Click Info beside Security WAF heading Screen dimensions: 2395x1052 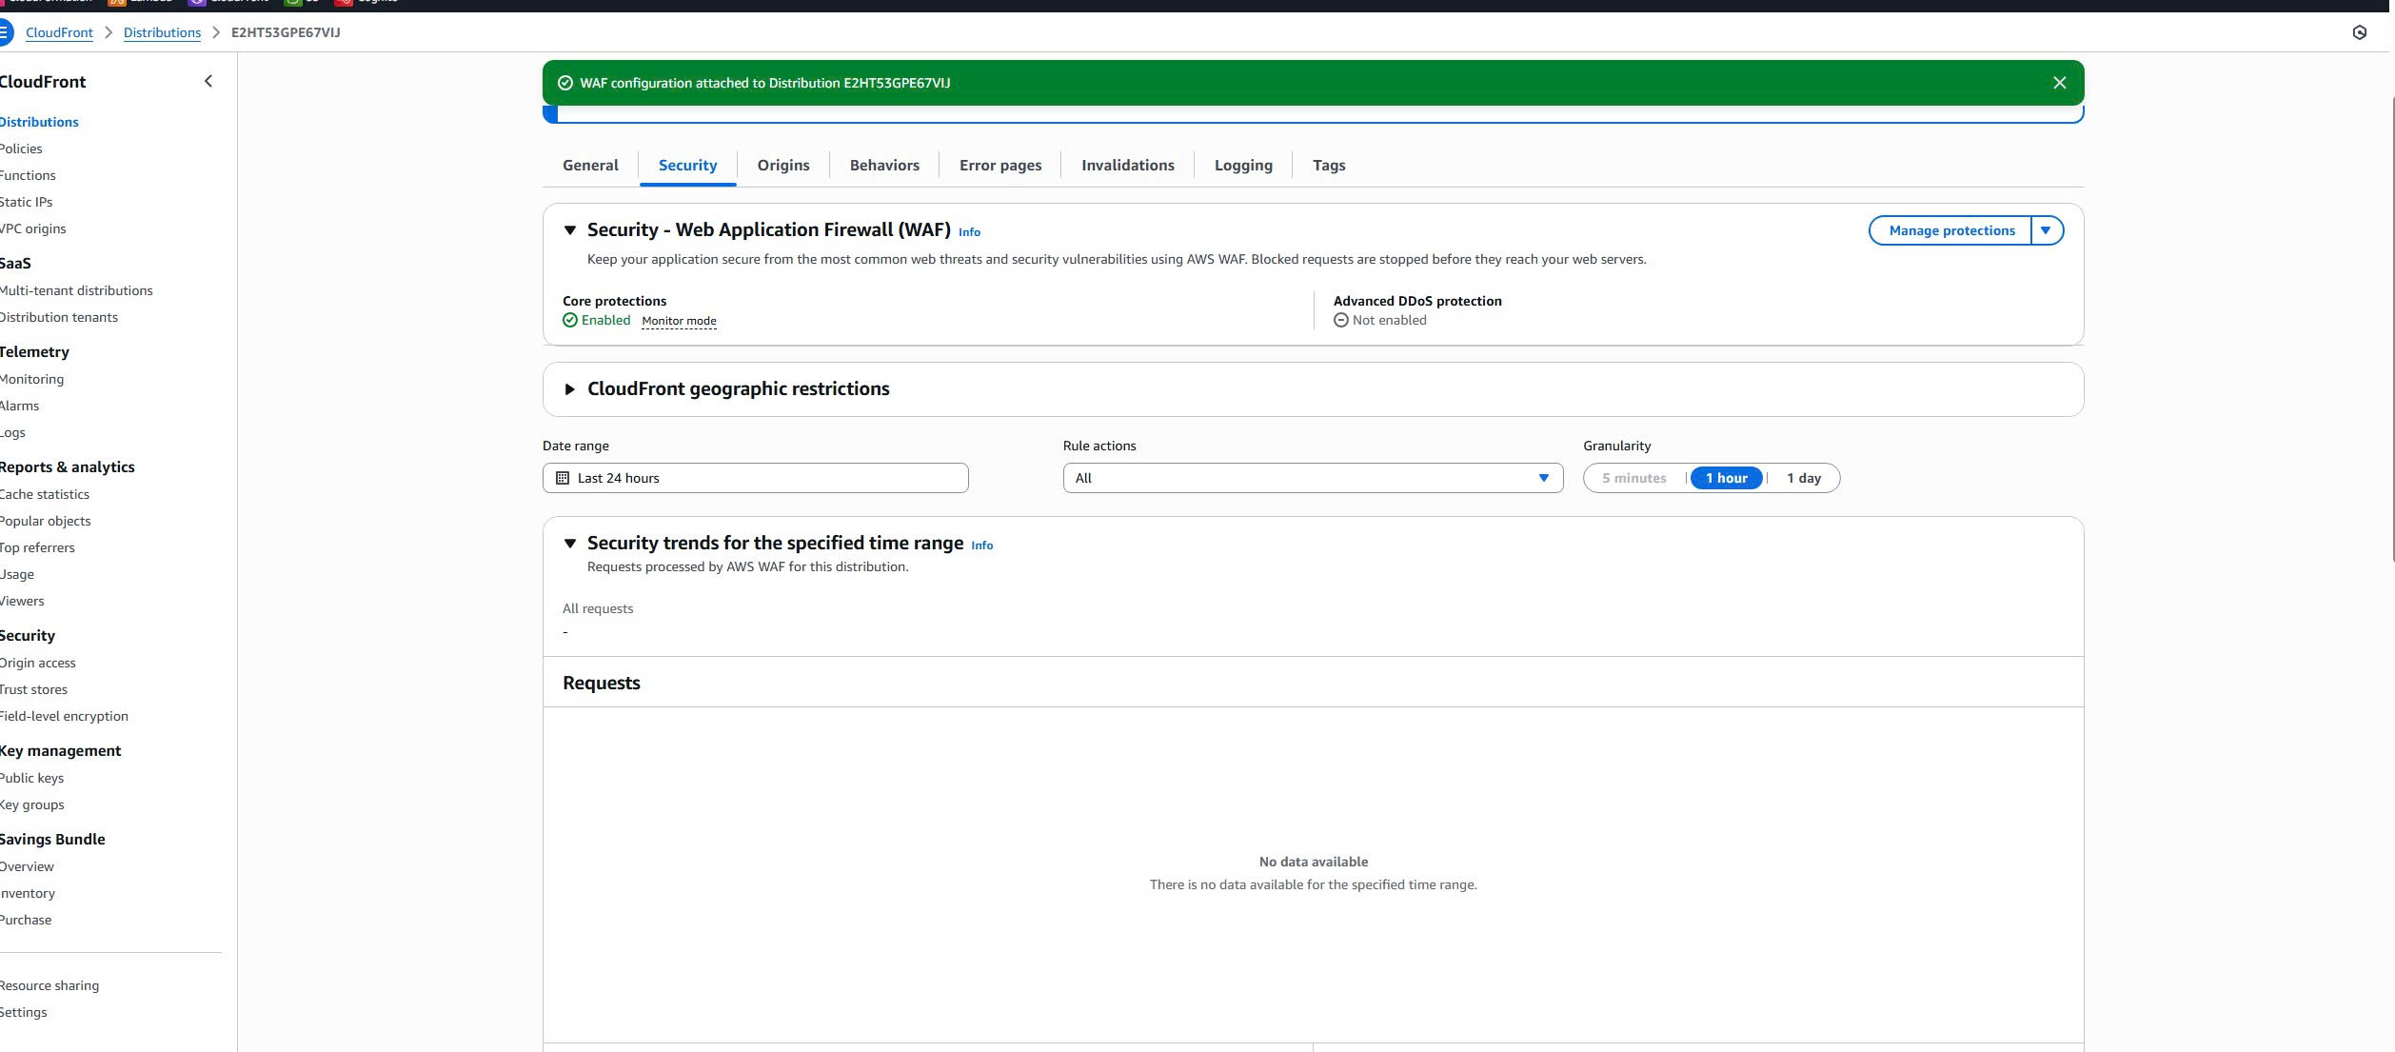click(969, 232)
